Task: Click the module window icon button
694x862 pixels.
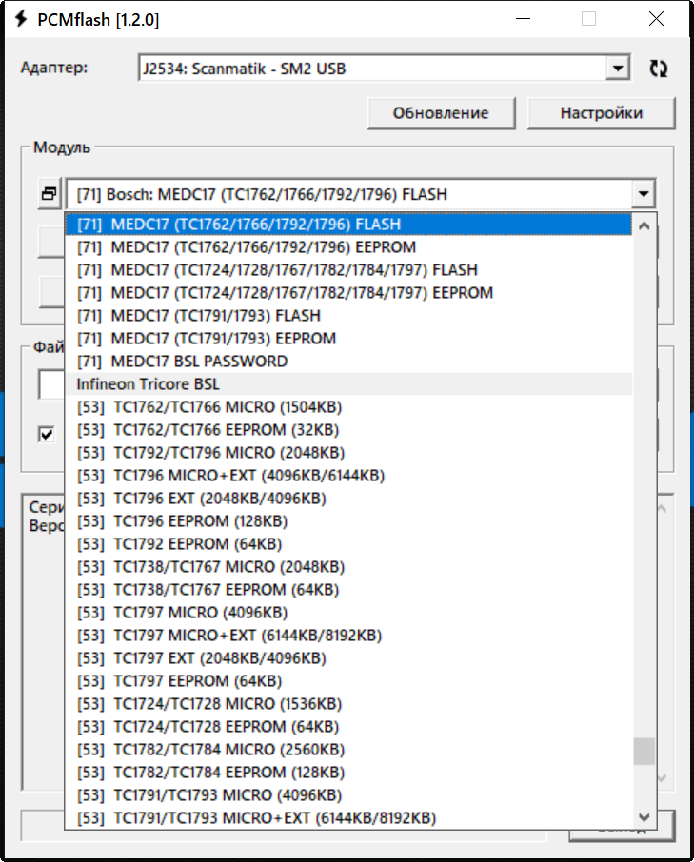Action: 49,194
